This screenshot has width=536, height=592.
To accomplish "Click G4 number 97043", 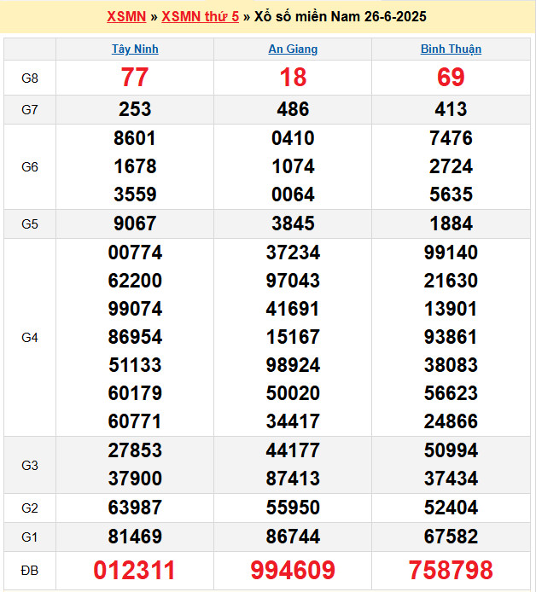I will [x=293, y=281].
